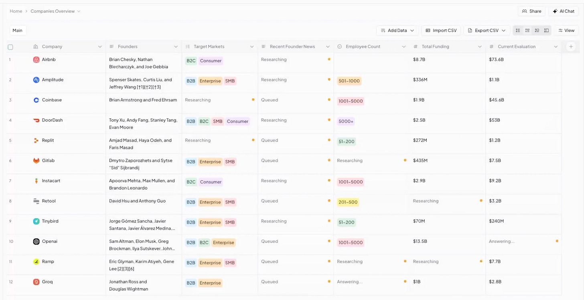Click the Coinbase company logo icon

[x=36, y=100]
